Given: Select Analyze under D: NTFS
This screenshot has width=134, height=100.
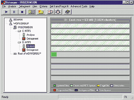Looking at the screenshot, I should (x=30, y=46).
